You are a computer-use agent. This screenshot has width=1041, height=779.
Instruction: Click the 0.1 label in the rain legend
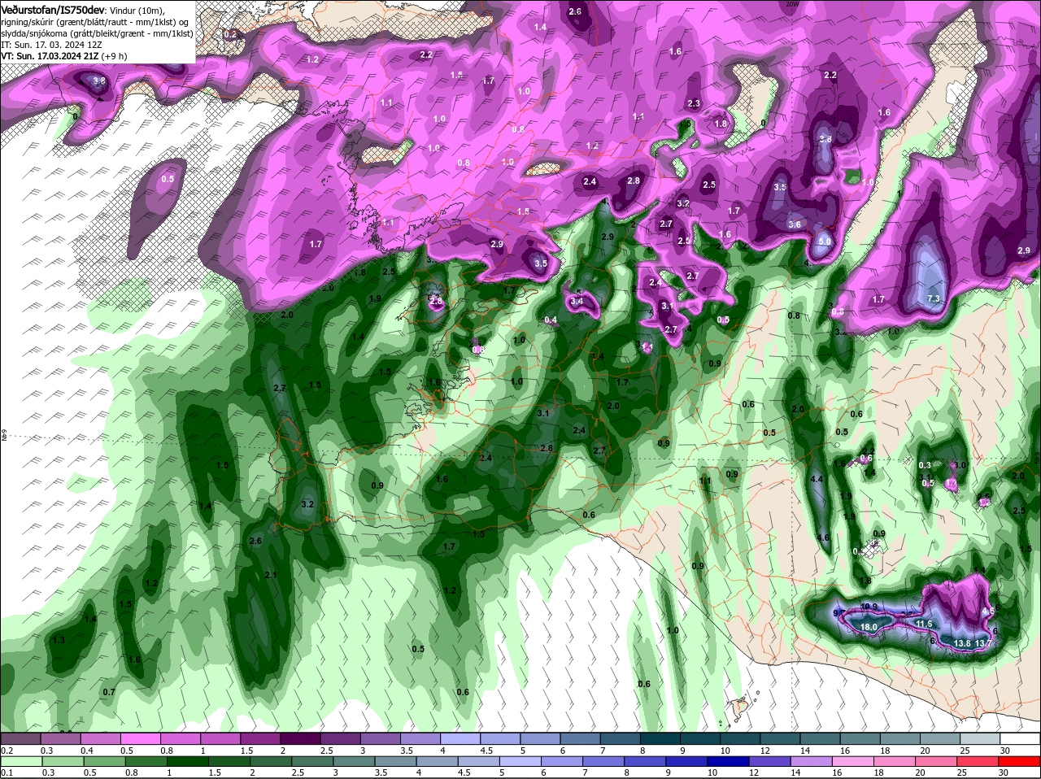[x=7, y=772]
